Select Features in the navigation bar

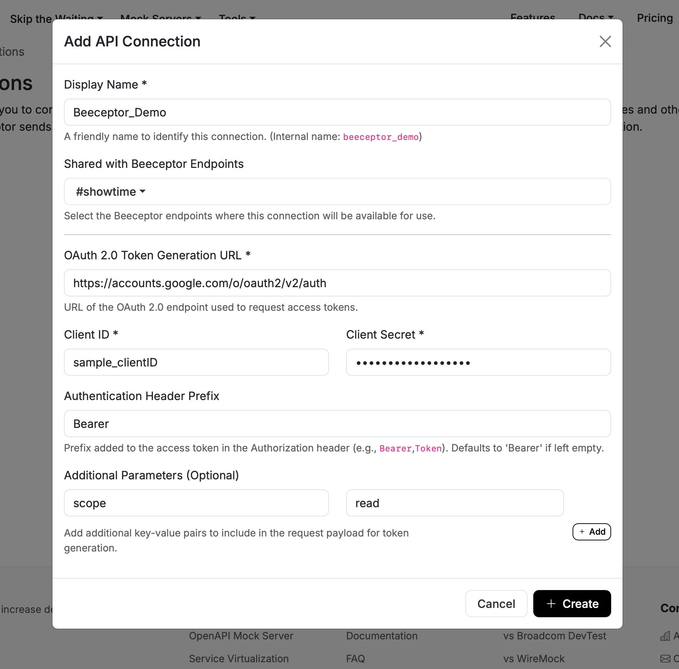(x=533, y=17)
